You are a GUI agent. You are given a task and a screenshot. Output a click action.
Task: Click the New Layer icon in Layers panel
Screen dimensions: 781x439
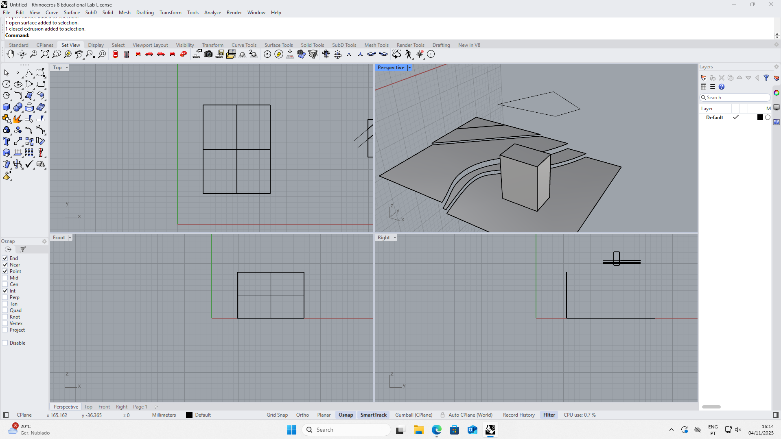point(703,78)
